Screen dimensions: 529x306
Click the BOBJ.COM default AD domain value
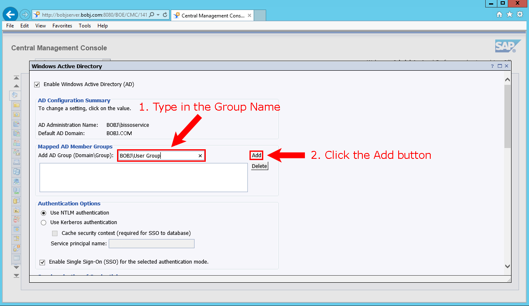click(x=119, y=133)
